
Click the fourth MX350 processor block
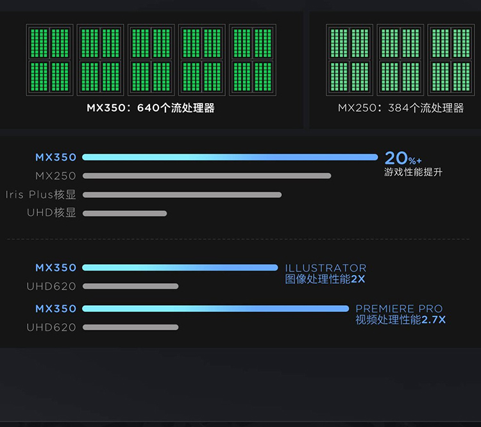pos(202,60)
